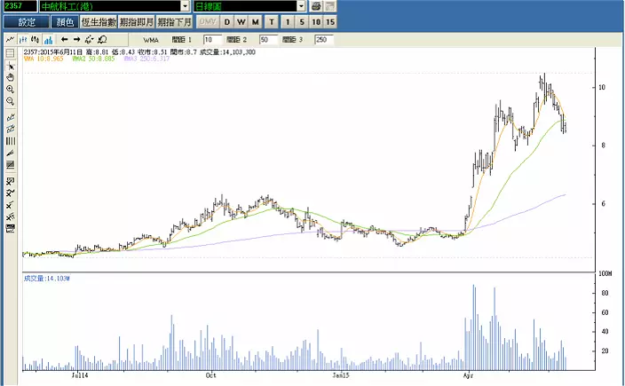This screenshot has width=625, height=386.
Task: Open the 顏色 color settings
Action: 63,21
